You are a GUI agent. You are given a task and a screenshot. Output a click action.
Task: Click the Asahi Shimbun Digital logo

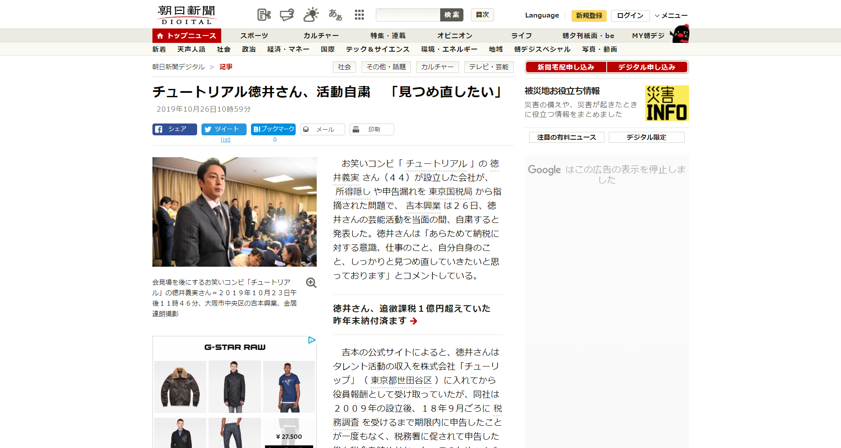point(187,15)
